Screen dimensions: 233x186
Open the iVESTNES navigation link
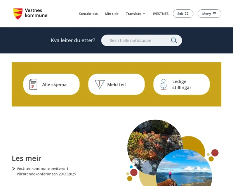point(161,14)
